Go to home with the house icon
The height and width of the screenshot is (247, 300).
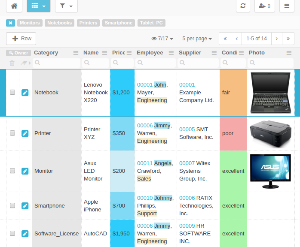(x=14, y=6)
